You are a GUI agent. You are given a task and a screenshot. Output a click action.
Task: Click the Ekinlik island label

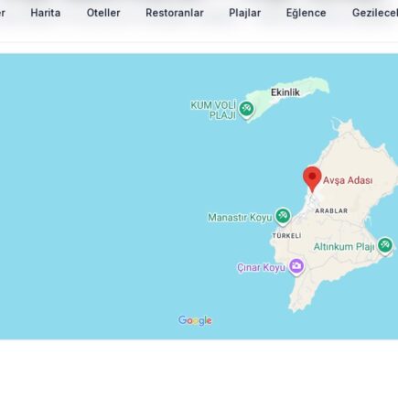pyautogui.click(x=285, y=92)
